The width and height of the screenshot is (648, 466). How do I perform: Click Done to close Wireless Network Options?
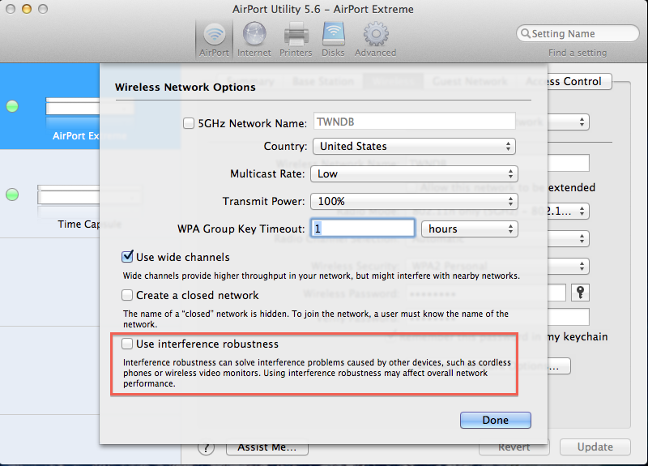[496, 420]
